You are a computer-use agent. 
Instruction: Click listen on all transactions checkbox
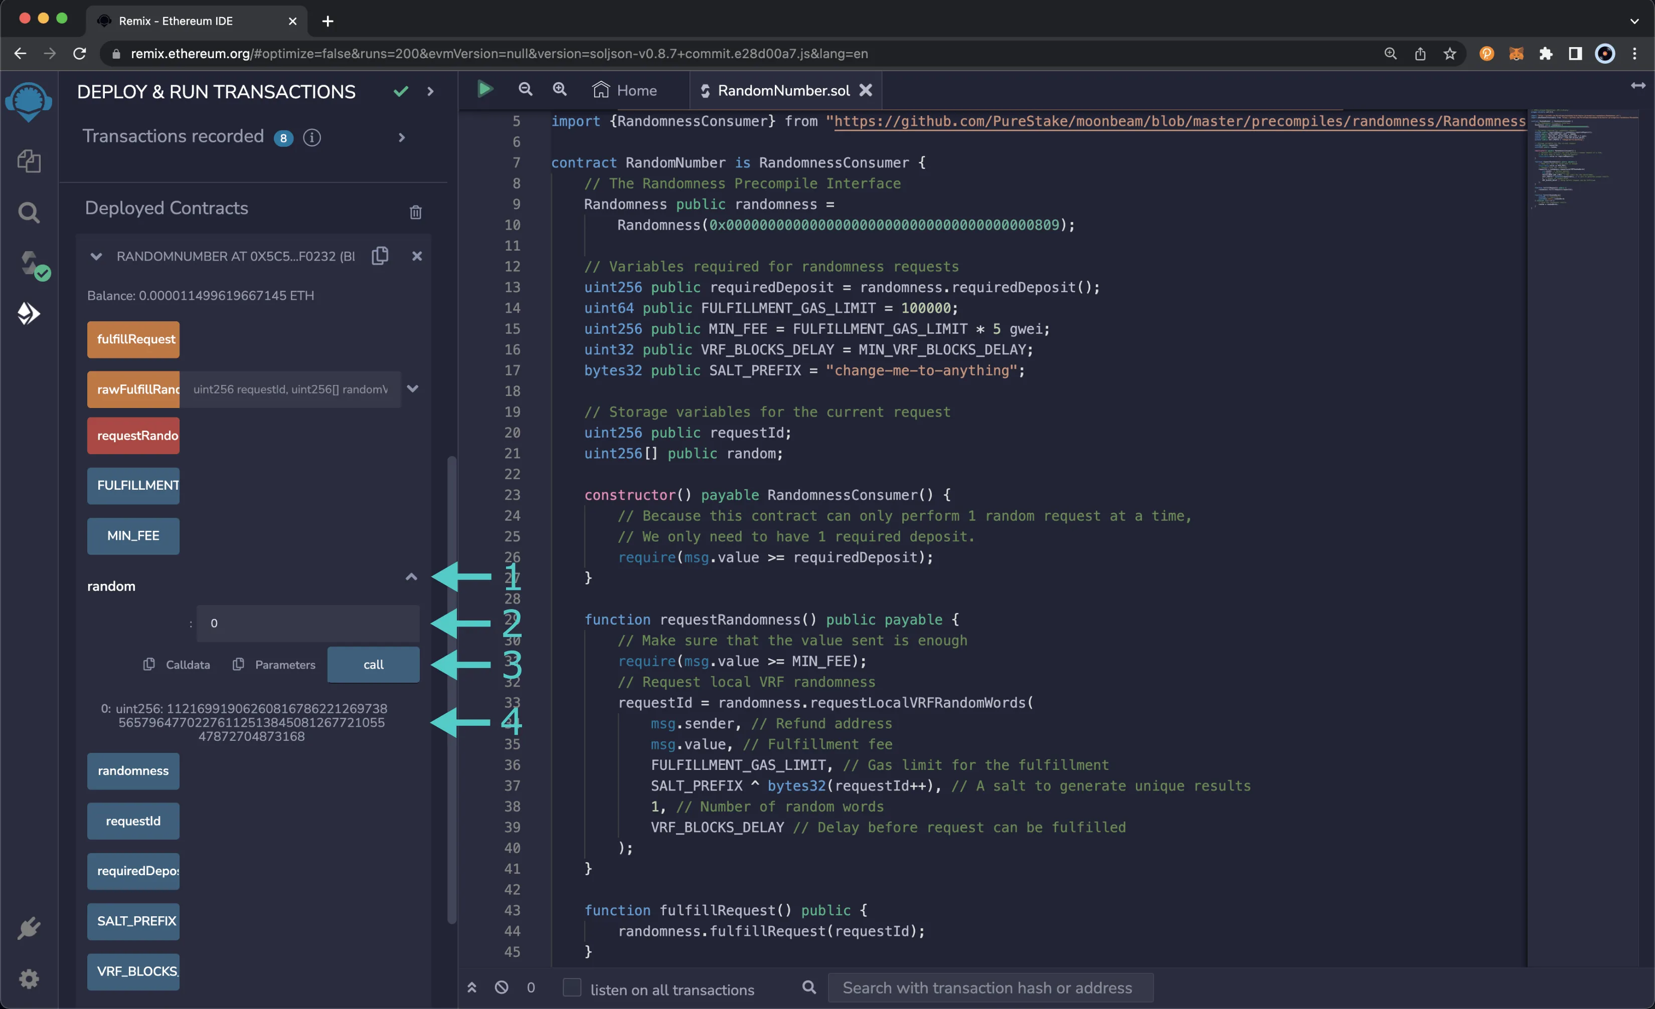tap(572, 988)
